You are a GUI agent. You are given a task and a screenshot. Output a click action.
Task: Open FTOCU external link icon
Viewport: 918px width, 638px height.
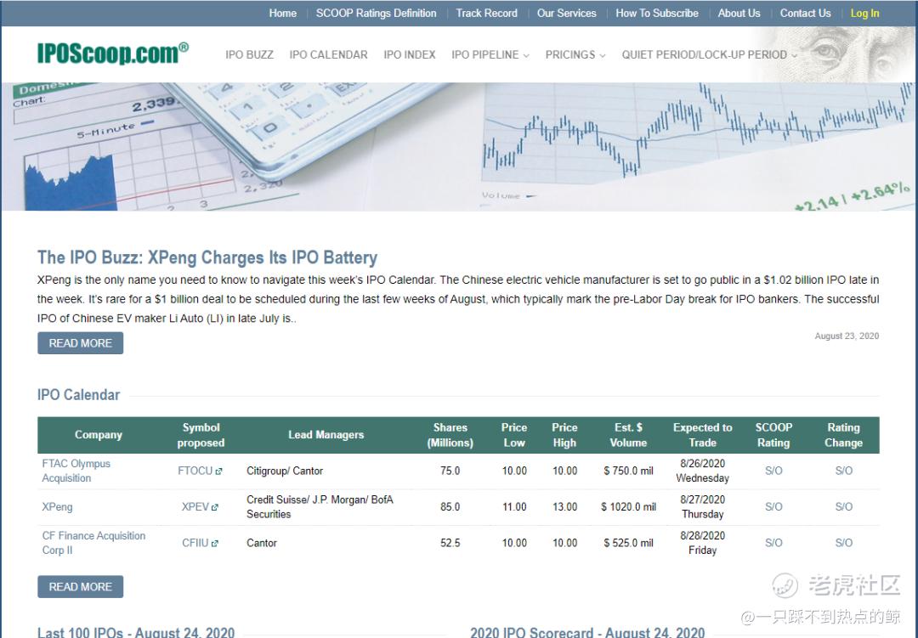219,471
